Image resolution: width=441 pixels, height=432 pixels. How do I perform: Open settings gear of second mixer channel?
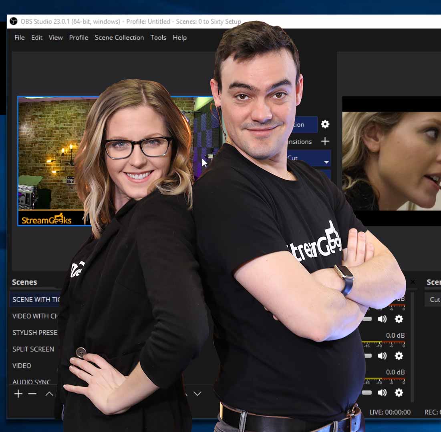(x=399, y=356)
